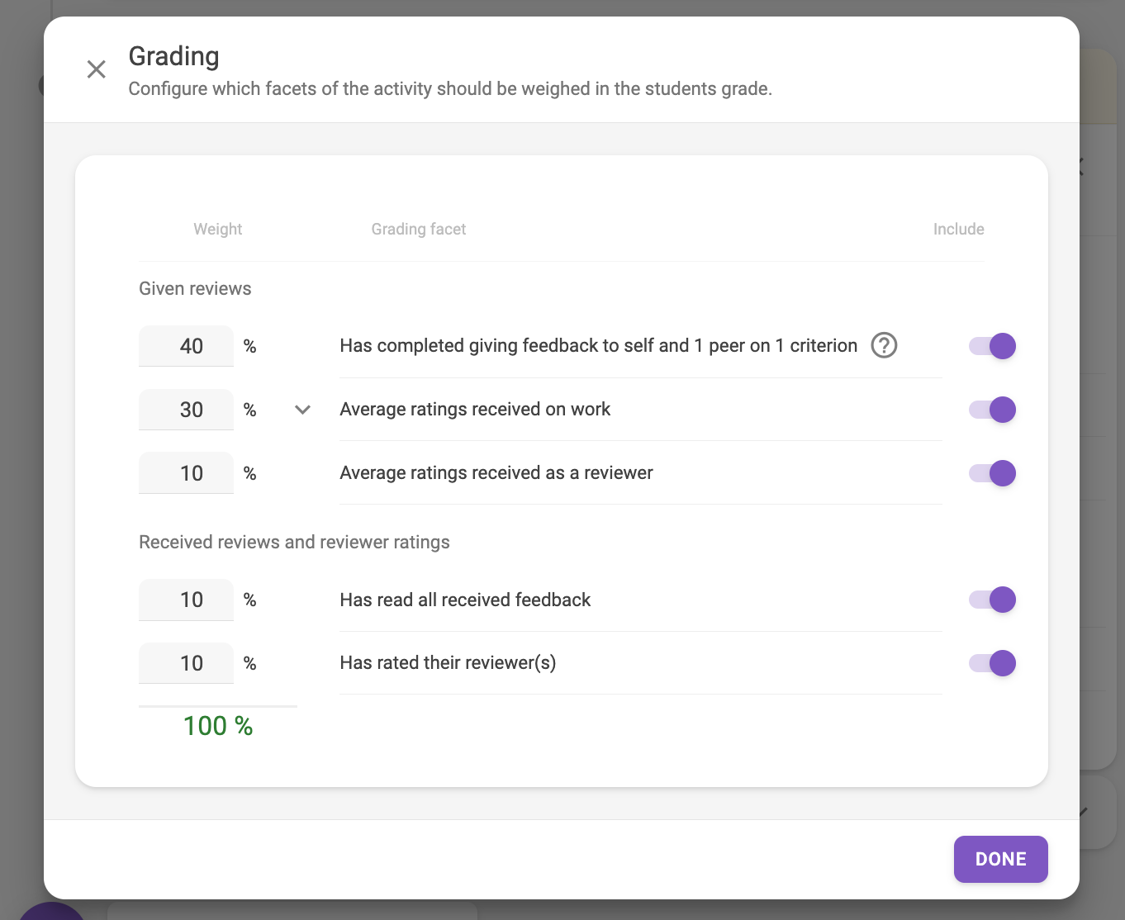Click the Grading facet column header
The image size is (1125, 920).
point(419,229)
